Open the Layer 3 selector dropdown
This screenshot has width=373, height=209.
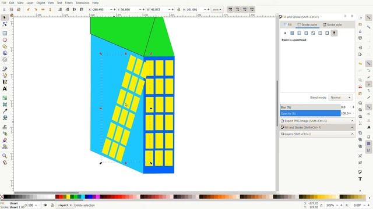tap(64, 205)
